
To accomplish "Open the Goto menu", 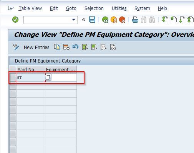I will point(71,8).
